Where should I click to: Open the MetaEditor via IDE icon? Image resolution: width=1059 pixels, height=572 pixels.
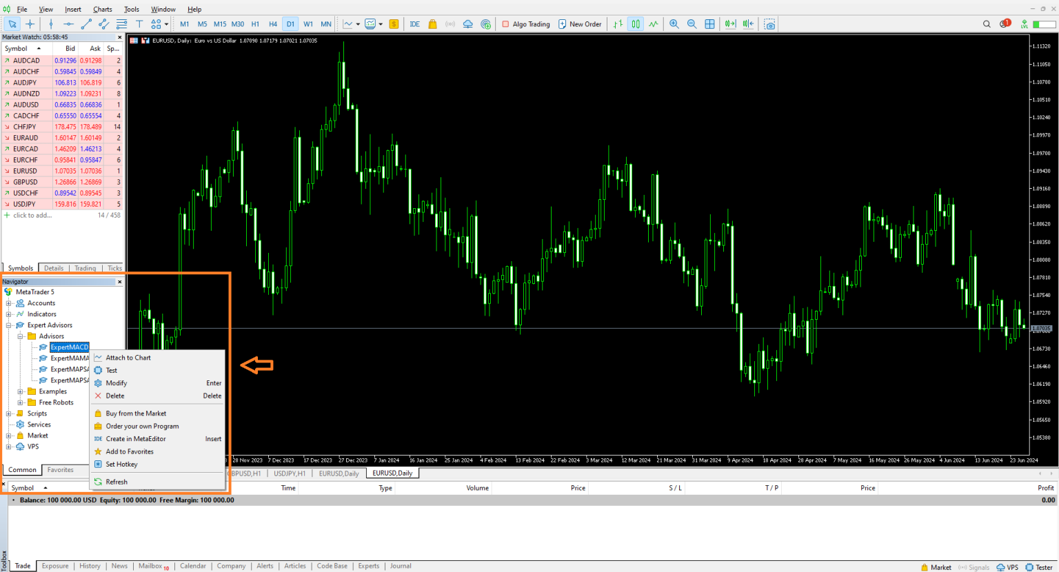(x=414, y=23)
